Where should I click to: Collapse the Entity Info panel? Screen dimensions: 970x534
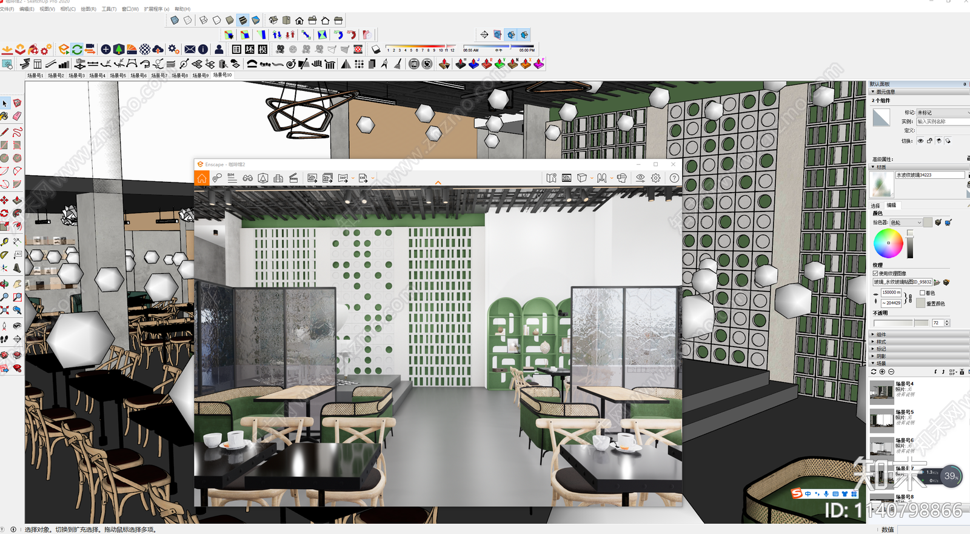pyautogui.click(x=918, y=92)
